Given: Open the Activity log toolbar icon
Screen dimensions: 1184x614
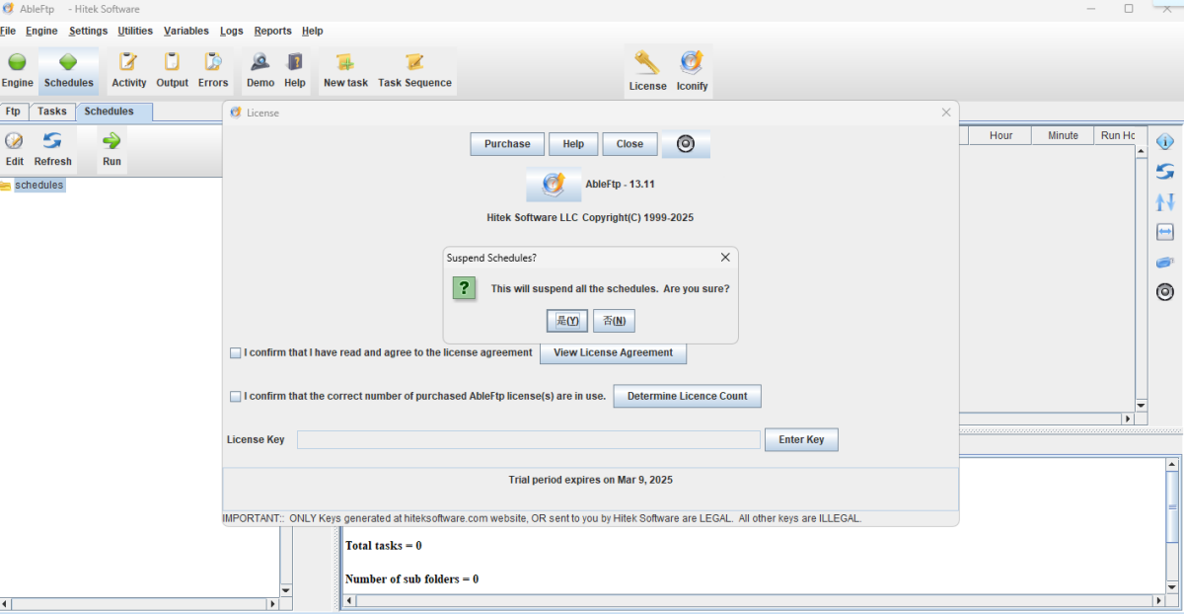Looking at the screenshot, I should click(x=128, y=63).
